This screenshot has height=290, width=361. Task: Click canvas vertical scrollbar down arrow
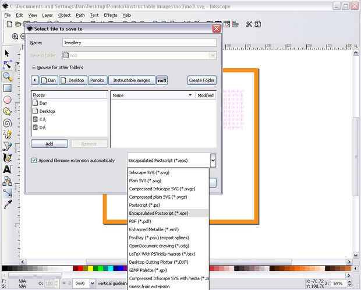[356, 255]
